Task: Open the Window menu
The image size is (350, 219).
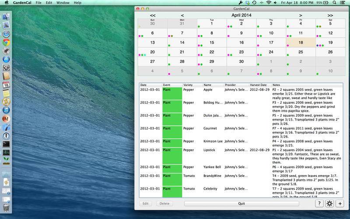Action: (x=63, y=3)
